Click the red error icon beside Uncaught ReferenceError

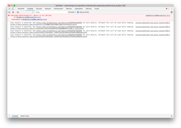9,15
